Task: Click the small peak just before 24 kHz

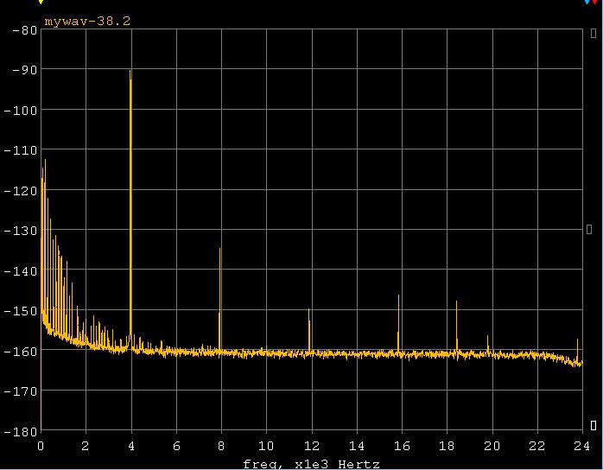Action: pos(577,350)
